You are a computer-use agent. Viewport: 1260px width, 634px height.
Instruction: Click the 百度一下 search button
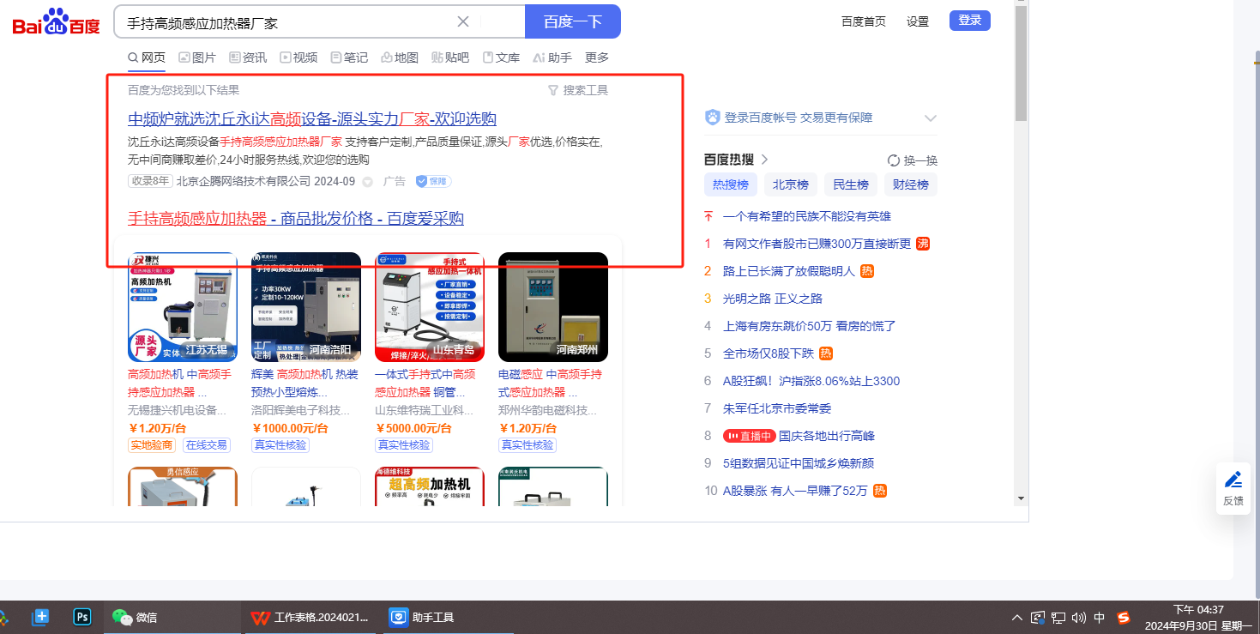(x=573, y=21)
